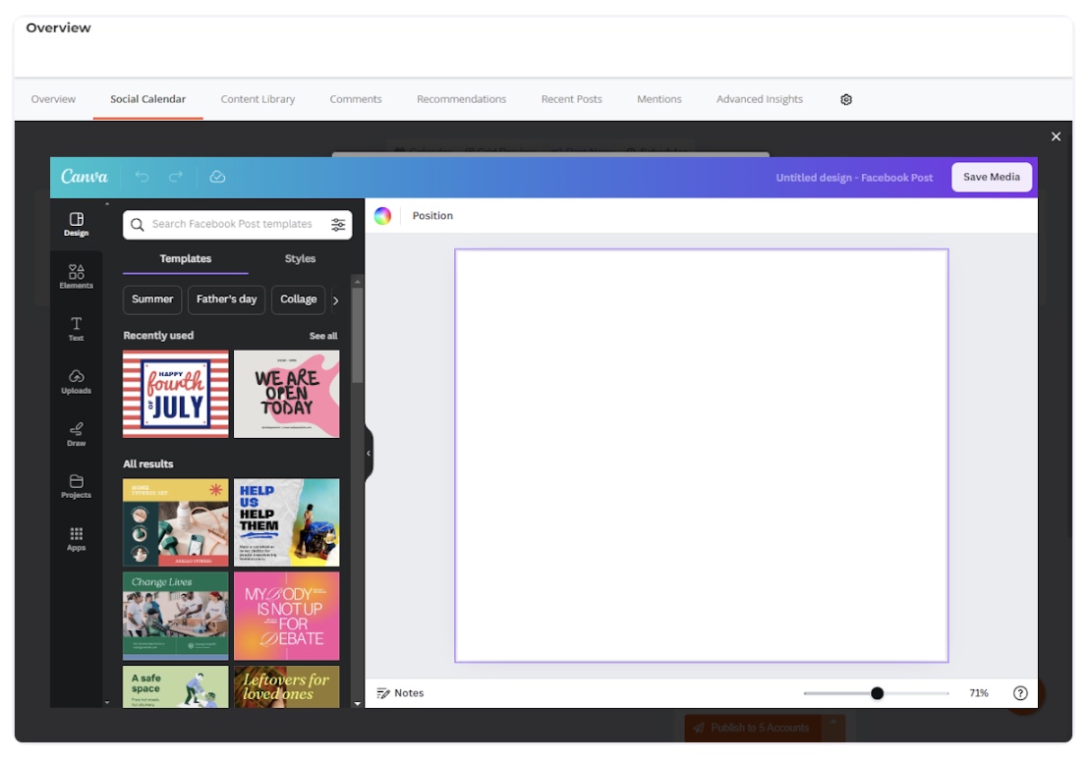Click the Save Media button
The width and height of the screenshot is (1089, 760).
click(x=991, y=177)
